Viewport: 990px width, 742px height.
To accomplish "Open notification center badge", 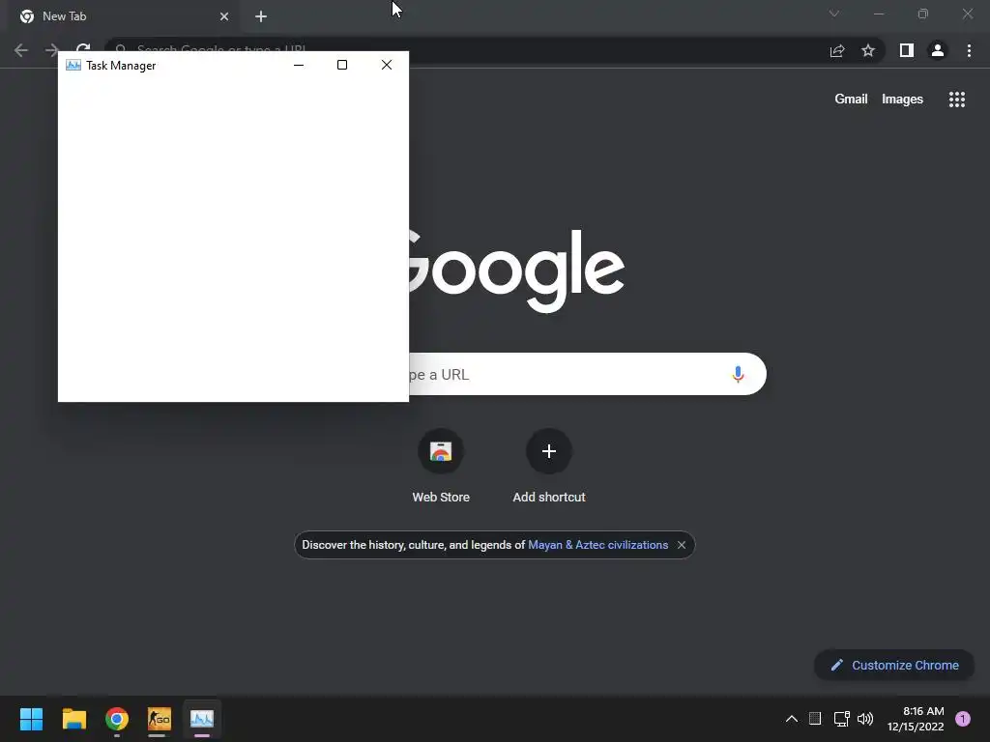I will click(x=963, y=719).
